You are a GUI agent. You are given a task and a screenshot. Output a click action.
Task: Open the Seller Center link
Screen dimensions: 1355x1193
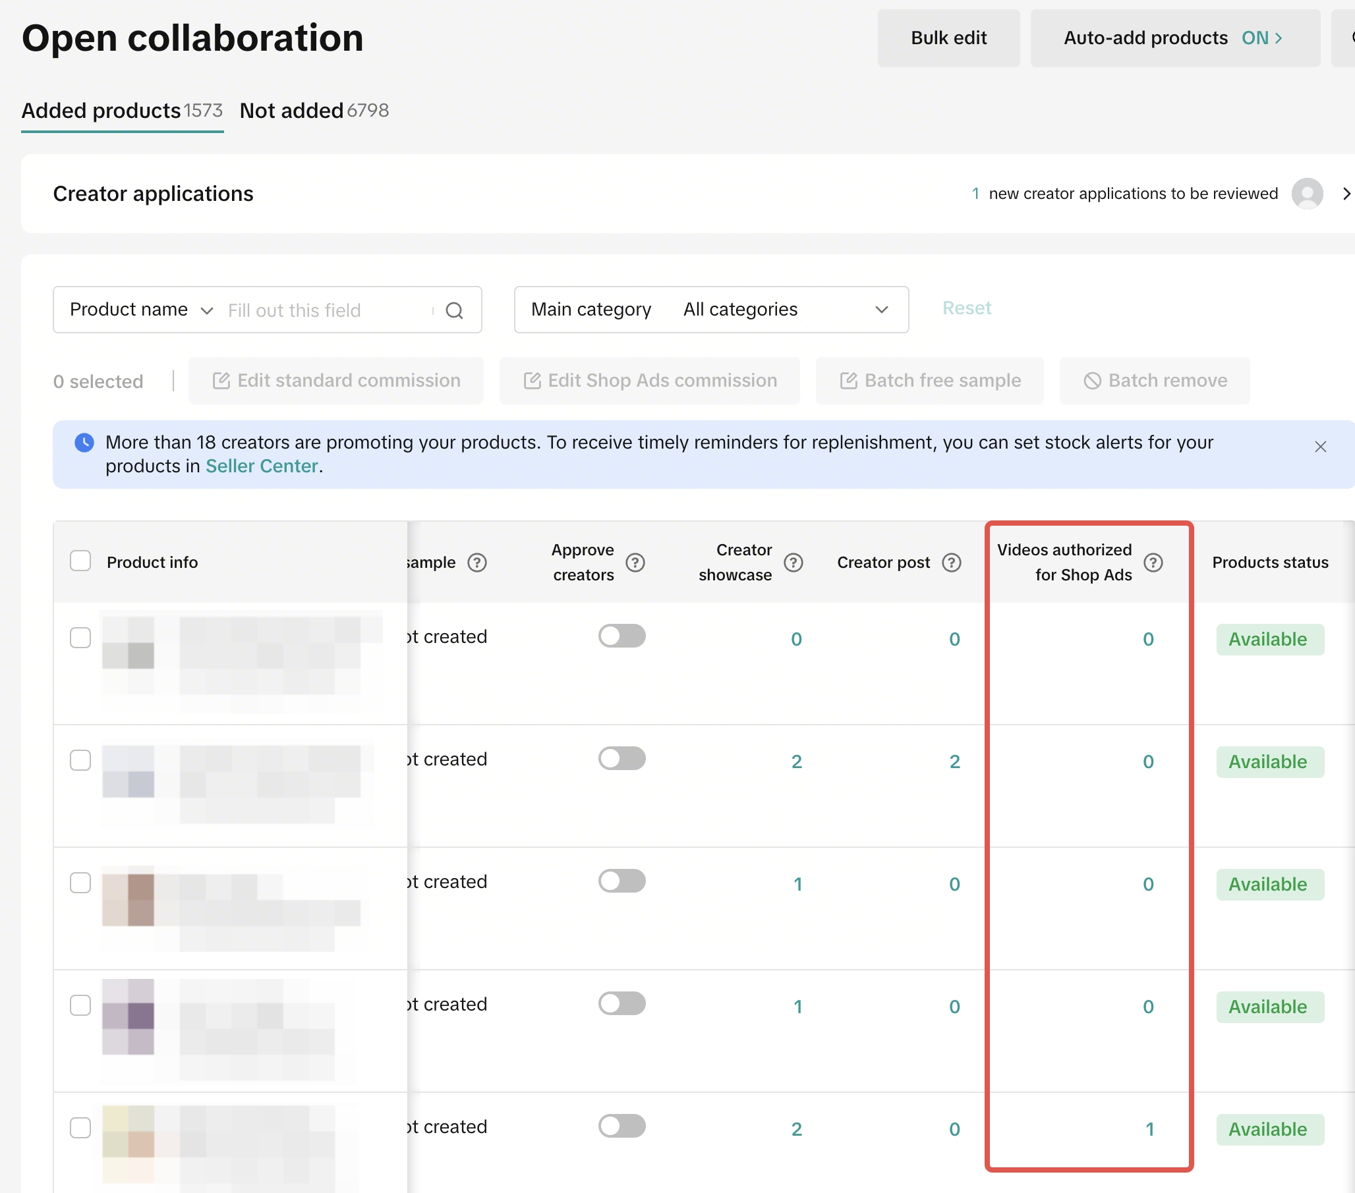click(261, 466)
